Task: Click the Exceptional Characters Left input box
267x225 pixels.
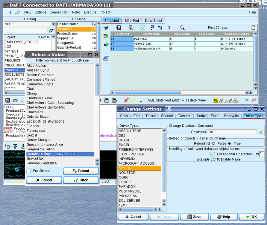Action: (x=262, y=154)
